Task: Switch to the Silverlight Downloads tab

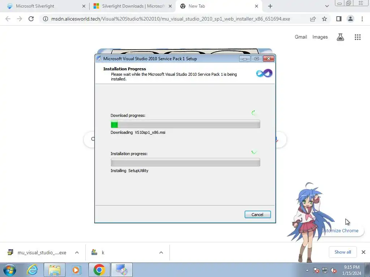Action: point(132,6)
